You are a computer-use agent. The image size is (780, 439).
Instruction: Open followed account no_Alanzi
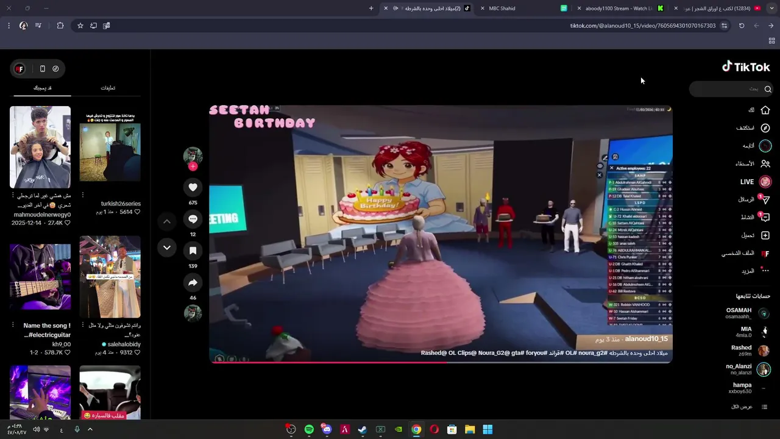748,369
